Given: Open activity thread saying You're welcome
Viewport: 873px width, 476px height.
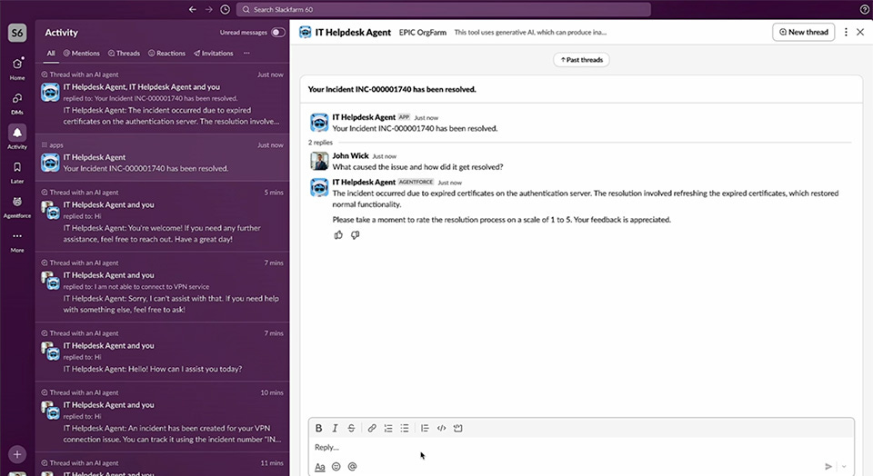Looking at the screenshot, I should coord(162,216).
